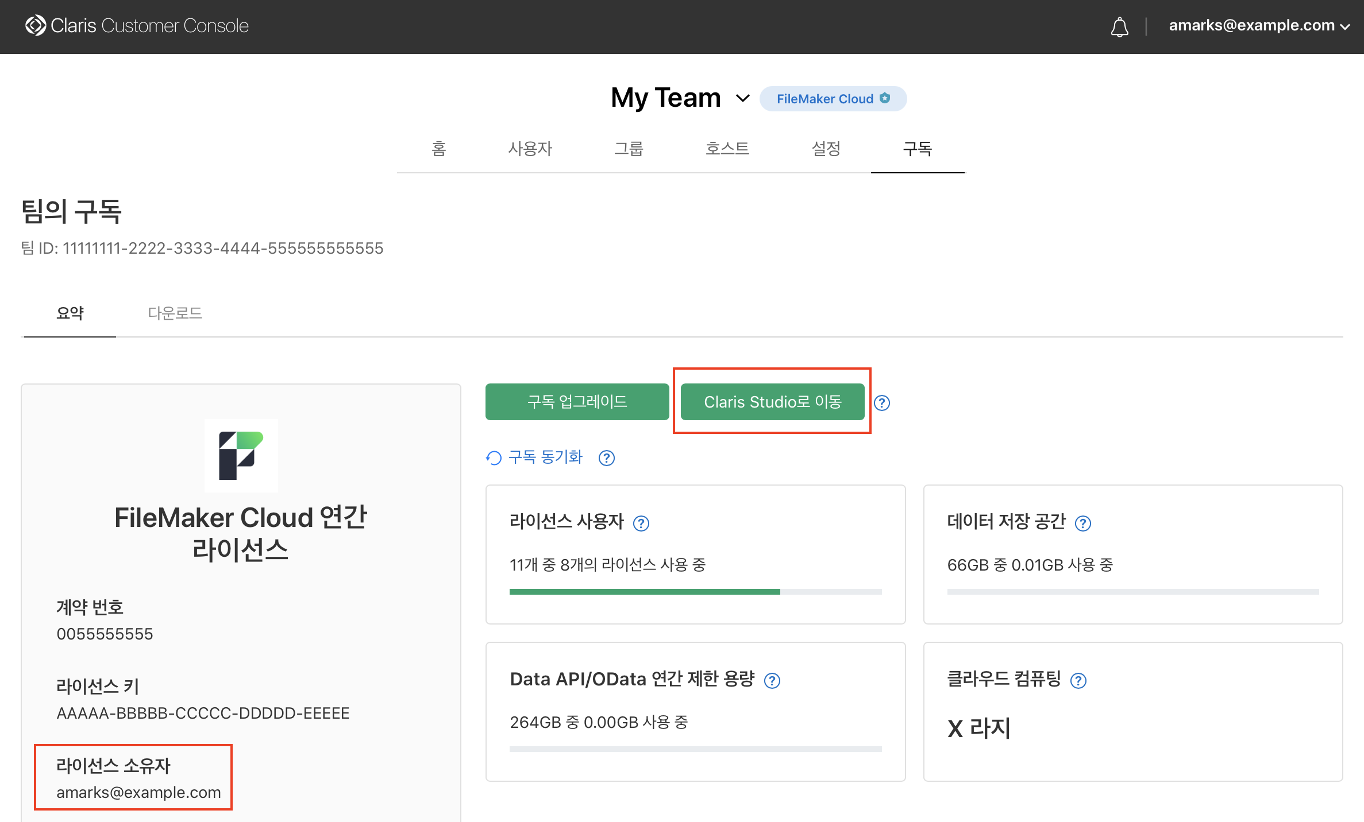Click help icon next to 라이선스 사용자

pos(641,523)
